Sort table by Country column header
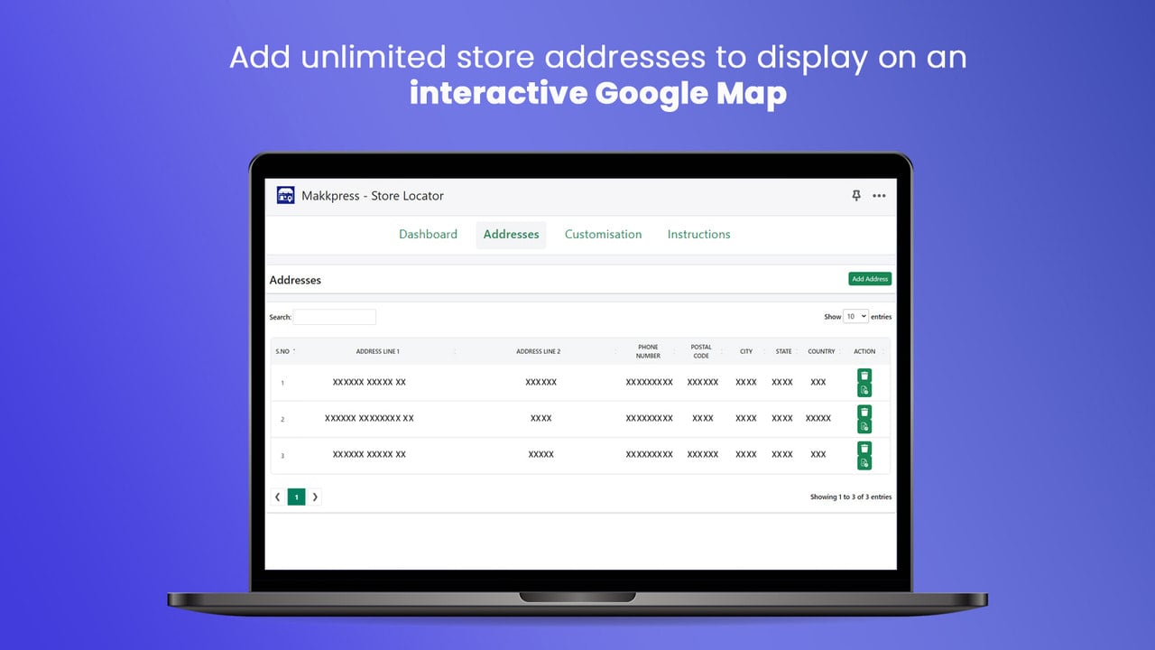Screen dimensions: 1155x650 point(821,351)
